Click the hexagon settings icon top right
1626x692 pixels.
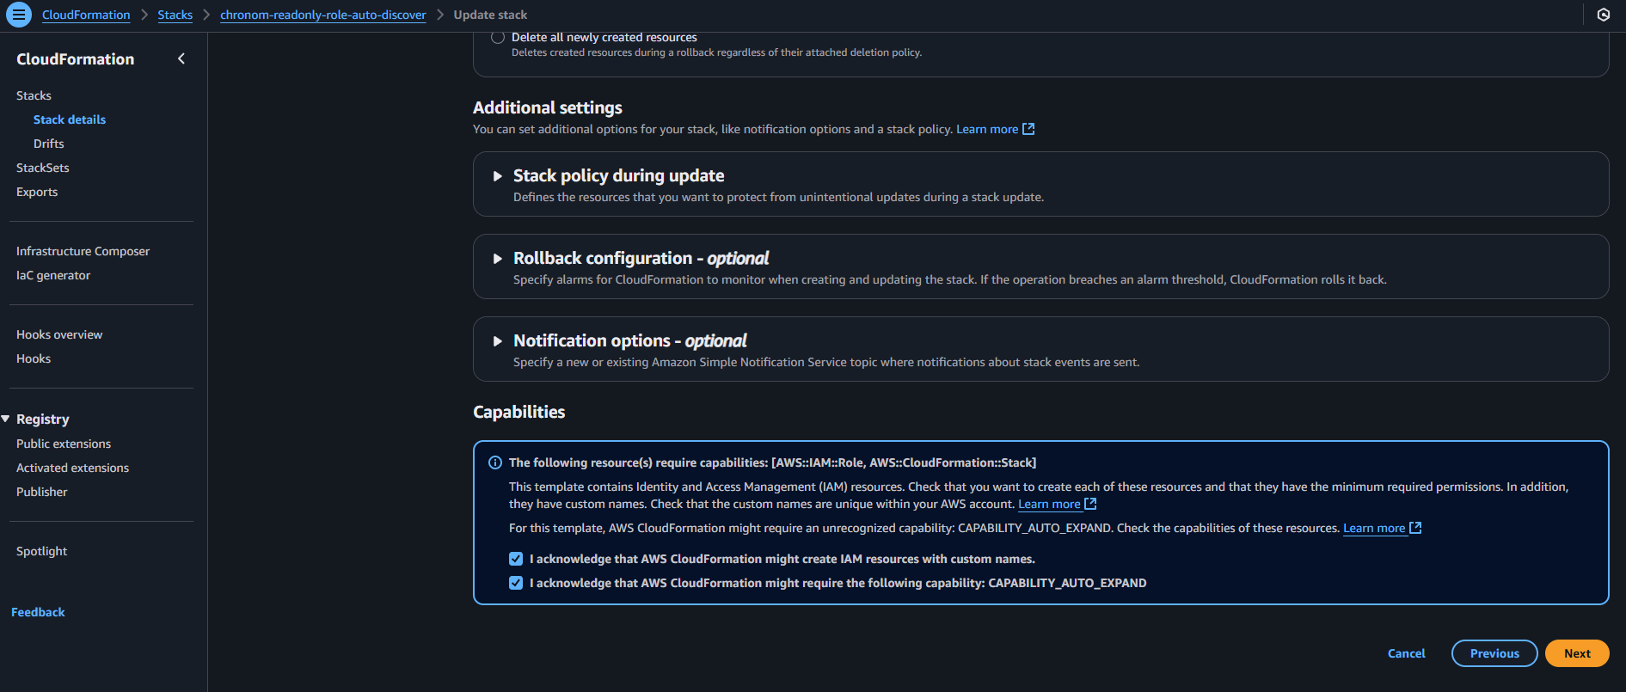pyautogui.click(x=1603, y=15)
